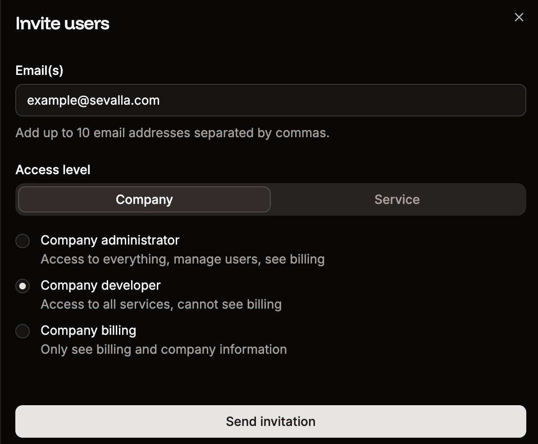
Task: Click the Email(s) field label
Action: [x=39, y=70]
